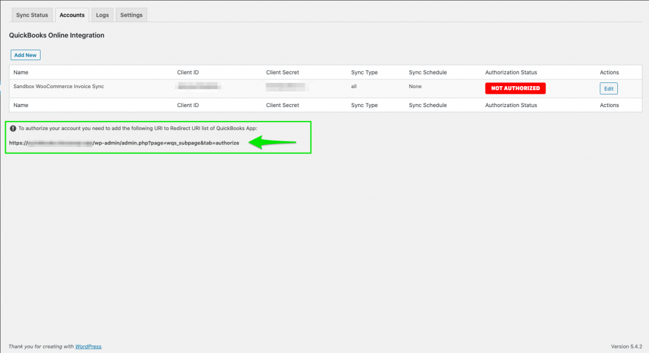Image resolution: width=649 pixels, height=353 pixels.
Task: Click the top Client ID column header
Action: 188,72
